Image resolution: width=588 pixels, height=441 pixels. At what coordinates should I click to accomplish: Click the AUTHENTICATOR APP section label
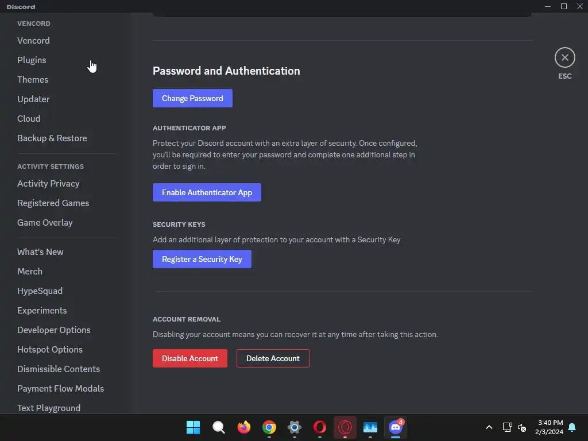[x=189, y=128]
